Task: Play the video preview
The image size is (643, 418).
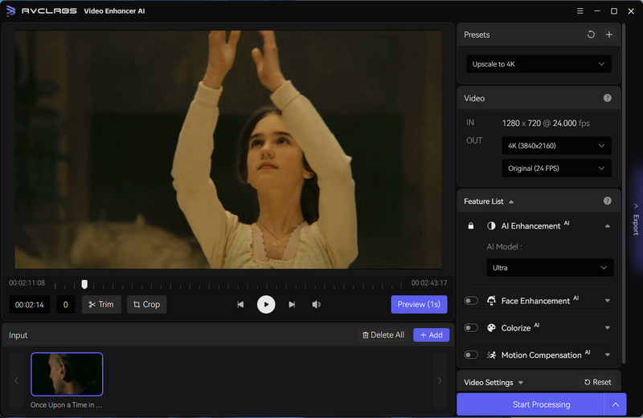Action: [266, 304]
